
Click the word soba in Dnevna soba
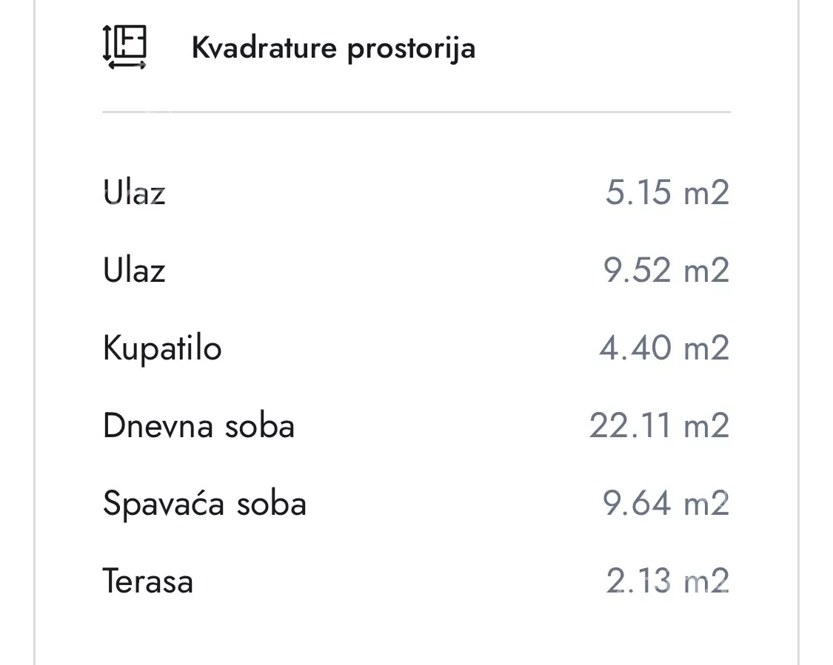pyautogui.click(x=259, y=426)
